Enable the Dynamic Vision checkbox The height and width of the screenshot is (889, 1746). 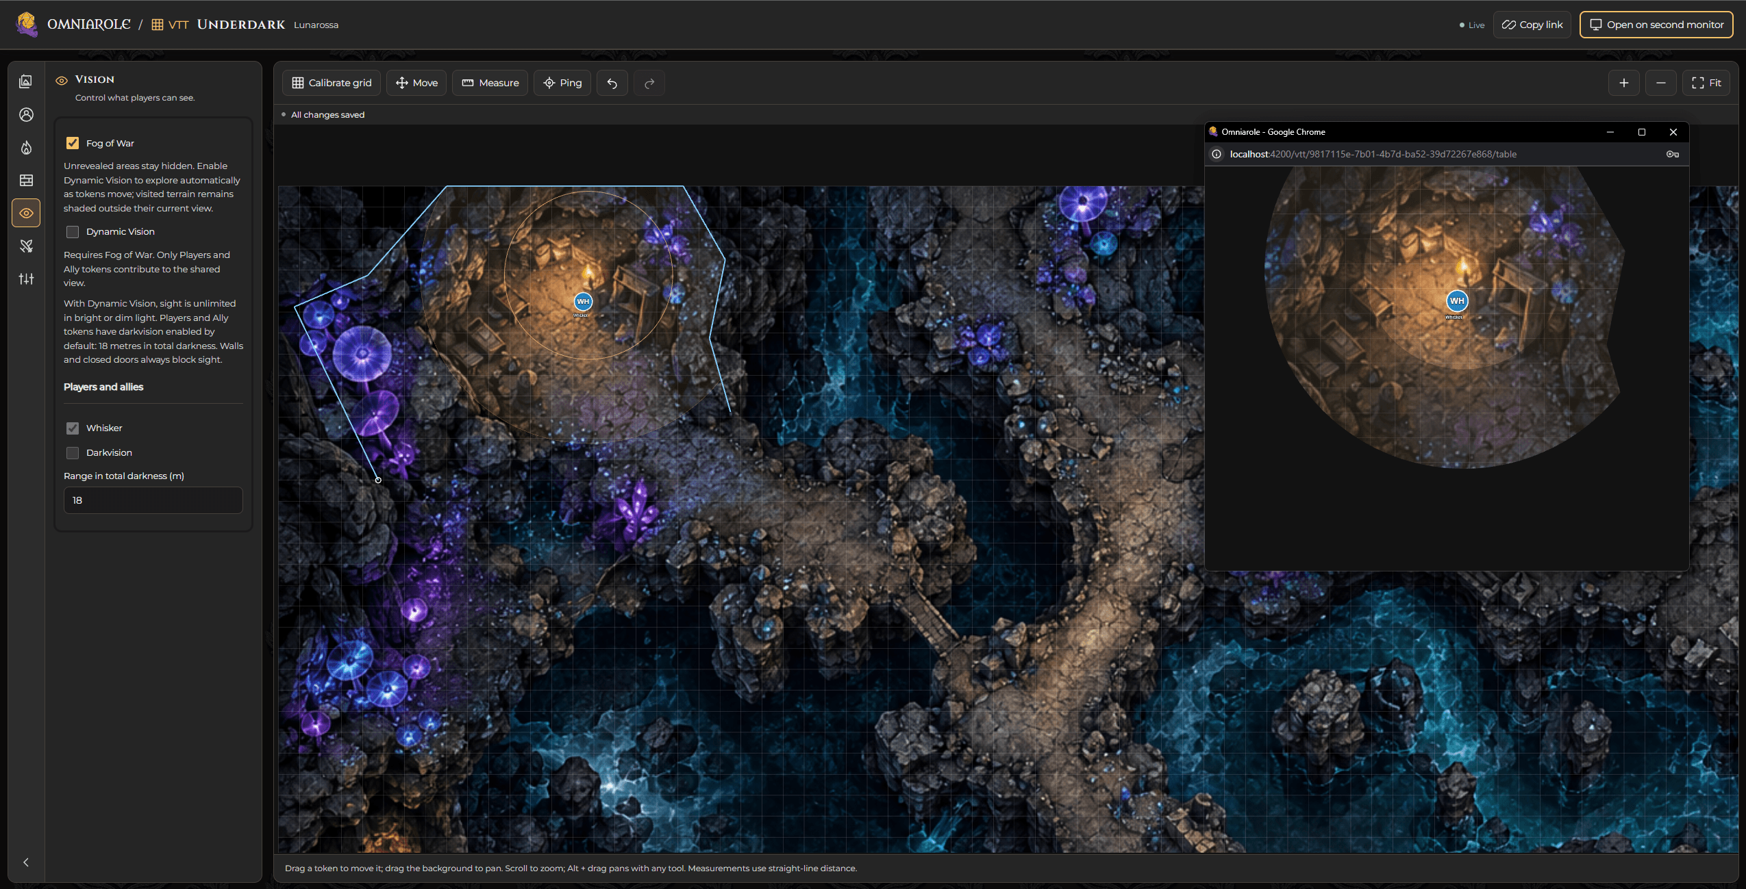click(73, 232)
